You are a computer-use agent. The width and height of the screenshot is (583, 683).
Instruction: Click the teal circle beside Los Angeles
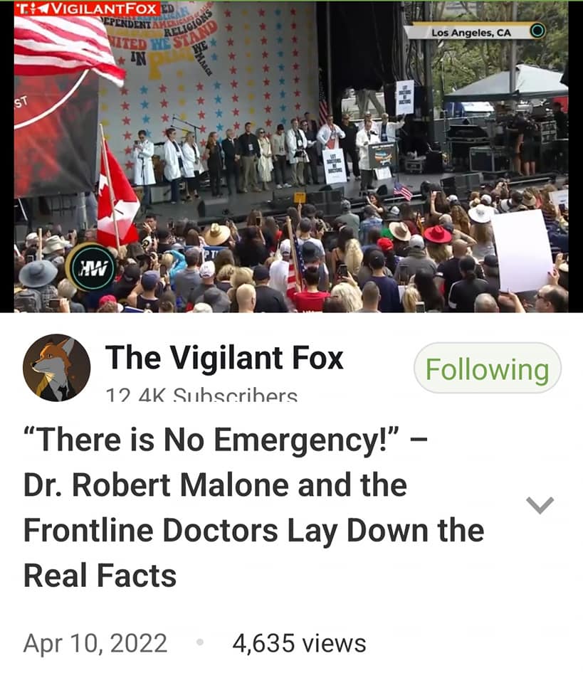537,31
